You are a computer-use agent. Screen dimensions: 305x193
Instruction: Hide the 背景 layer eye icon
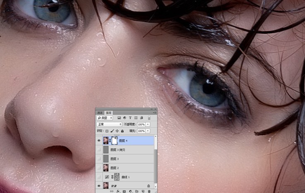point(99,186)
